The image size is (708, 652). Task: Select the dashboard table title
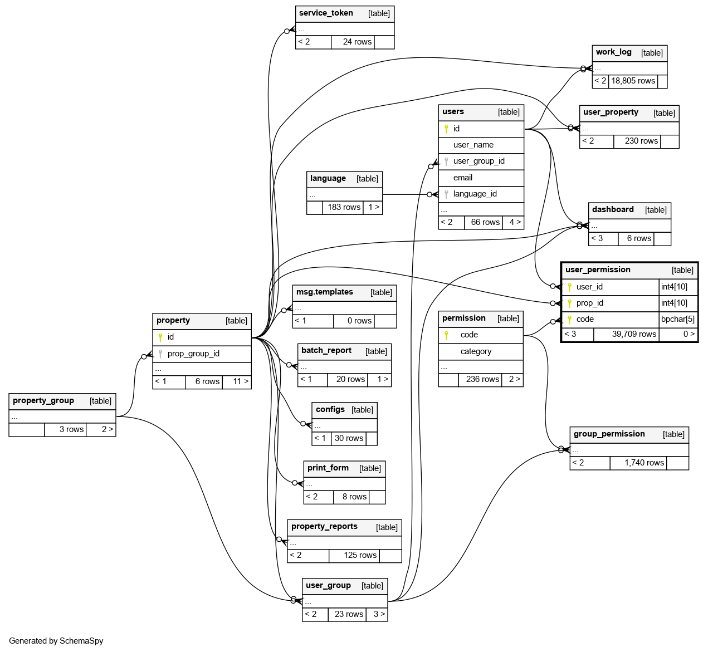613,210
